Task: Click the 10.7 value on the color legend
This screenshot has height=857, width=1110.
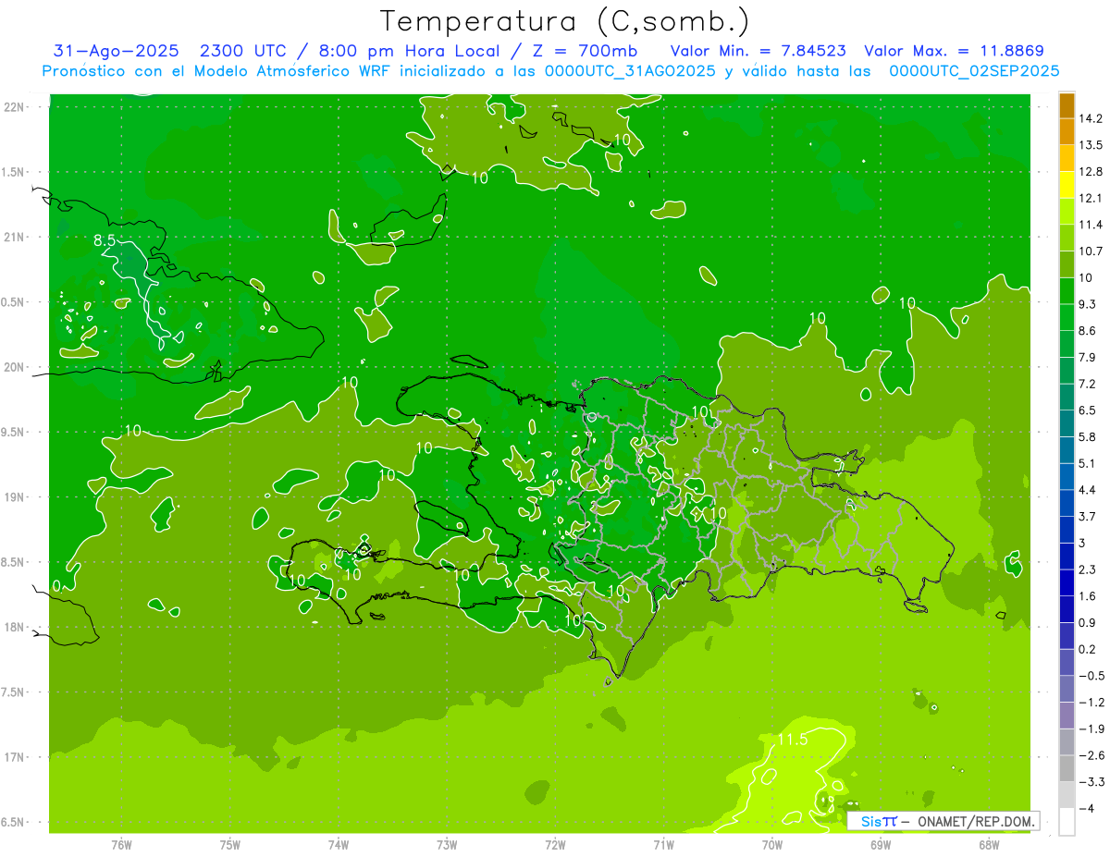Action: [x=1091, y=251]
